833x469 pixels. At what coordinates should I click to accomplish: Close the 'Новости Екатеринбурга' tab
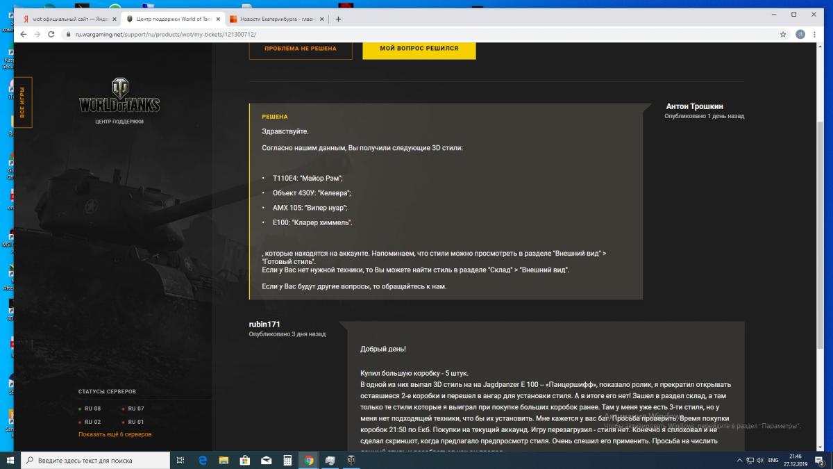point(321,19)
